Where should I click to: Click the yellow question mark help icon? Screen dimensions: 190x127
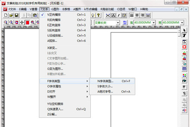99,15
